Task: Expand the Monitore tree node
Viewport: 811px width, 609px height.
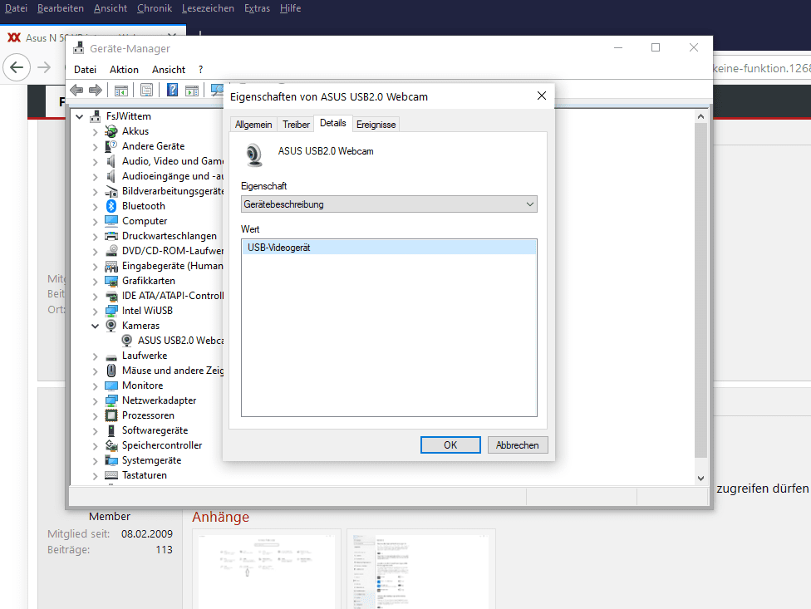Action: tap(96, 386)
